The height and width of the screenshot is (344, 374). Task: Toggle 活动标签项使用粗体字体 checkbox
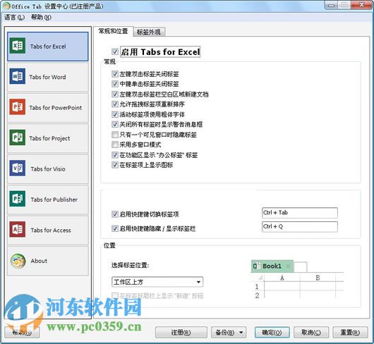(115, 114)
